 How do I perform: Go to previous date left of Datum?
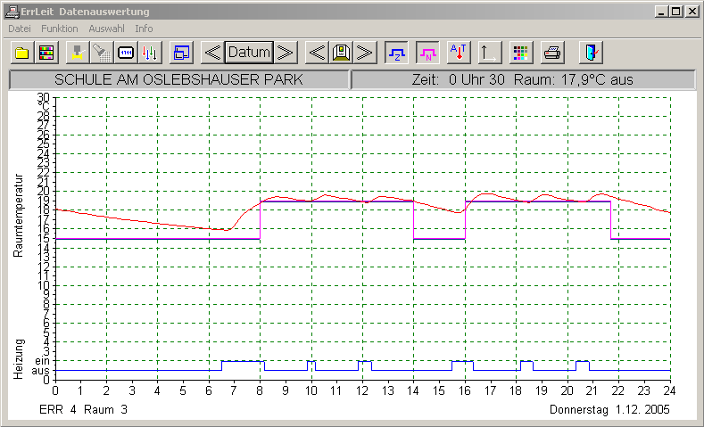212,52
